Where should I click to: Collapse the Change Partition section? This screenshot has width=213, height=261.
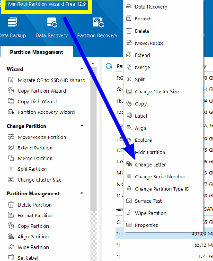tap(82, 126)
